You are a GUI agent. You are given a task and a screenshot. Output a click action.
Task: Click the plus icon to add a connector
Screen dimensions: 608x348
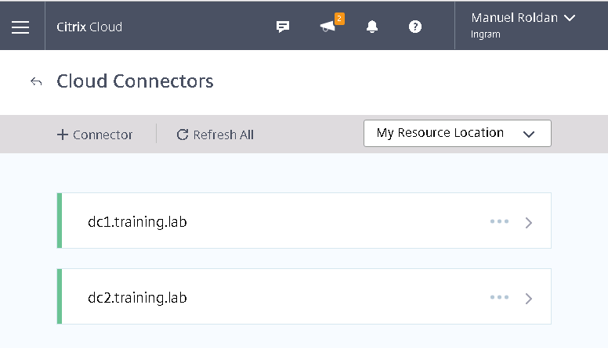(63, 135)
